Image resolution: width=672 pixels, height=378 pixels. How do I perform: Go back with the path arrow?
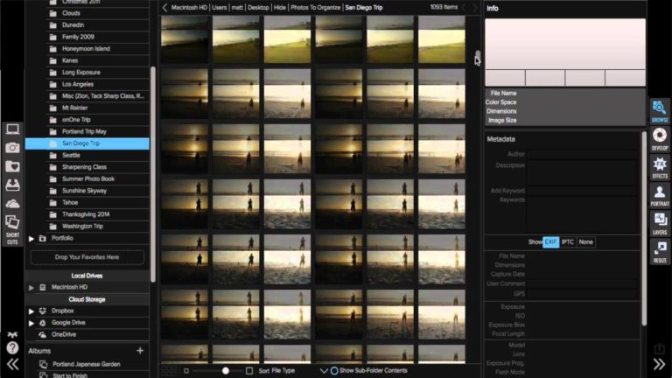click(x=164, y=7)
